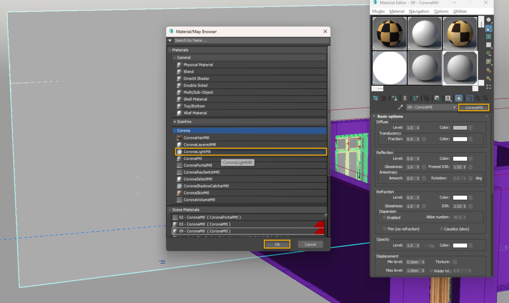Click Go Forward to Sibling icon
The width and height of the screenshot is (509, 303).
pos(485,98)
